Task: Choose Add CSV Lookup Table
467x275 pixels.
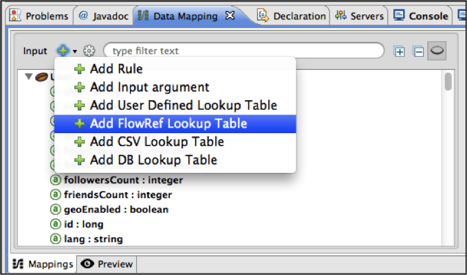Action: [x=156, y=142]
